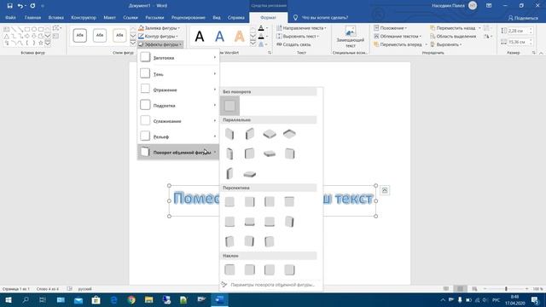Select the Формат drawing tools tab
The width and height of the screenshot is (546, 307).
point(268,17)
